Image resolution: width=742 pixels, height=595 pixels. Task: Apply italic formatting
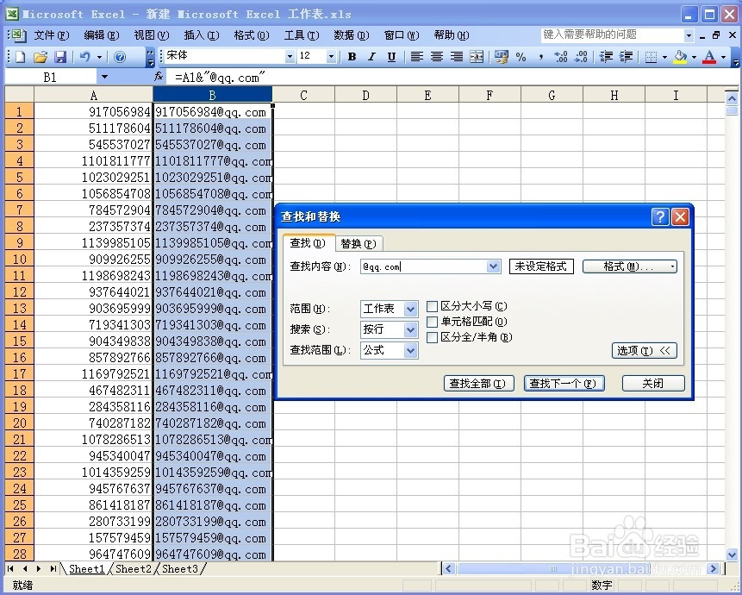pyautogui.click(x=371, y=56)
